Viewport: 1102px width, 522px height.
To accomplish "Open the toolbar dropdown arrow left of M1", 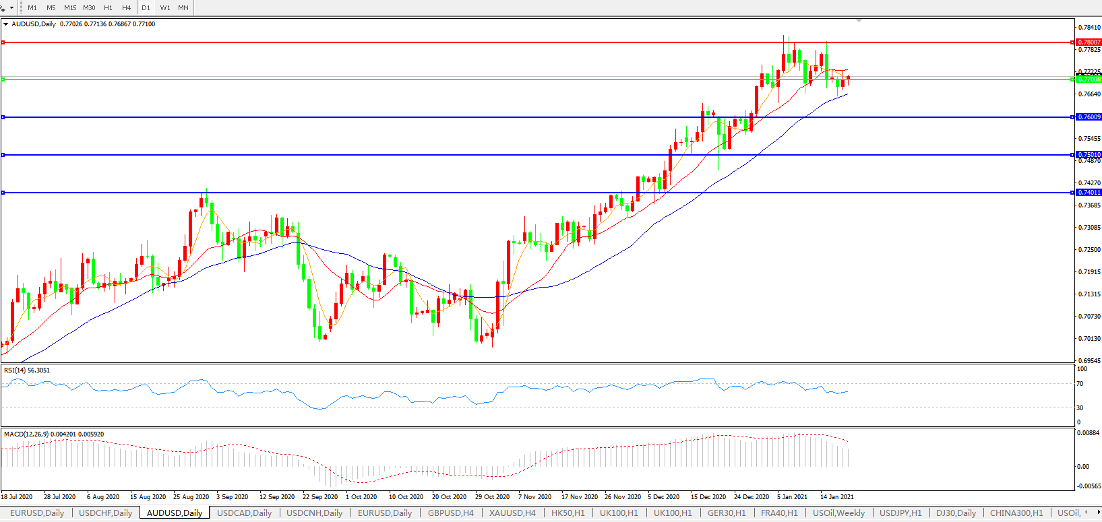I will point(11,8).
